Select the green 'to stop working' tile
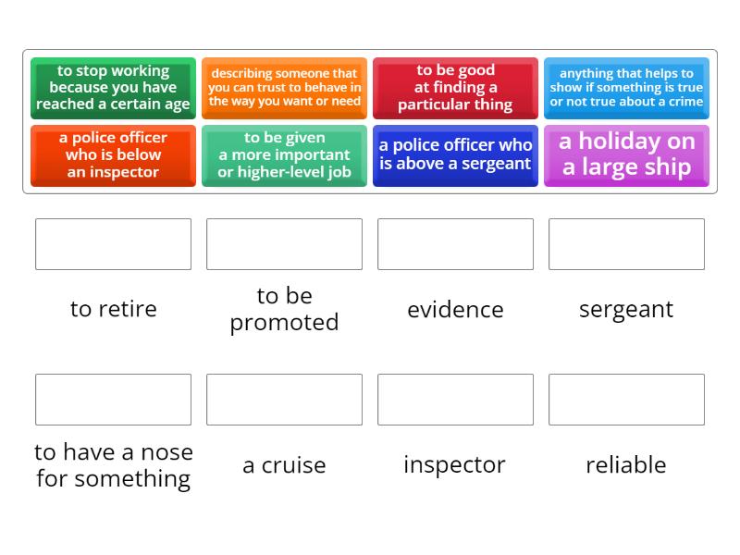 point(113,88)
